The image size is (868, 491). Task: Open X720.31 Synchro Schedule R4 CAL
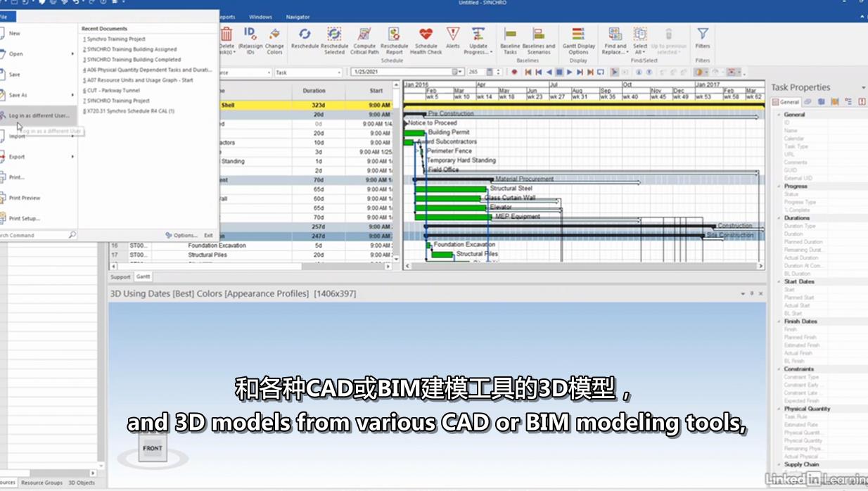128,110
